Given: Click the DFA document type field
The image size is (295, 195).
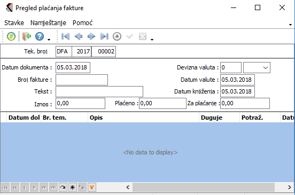Looking at the screenshot, I should click(64, 51).
